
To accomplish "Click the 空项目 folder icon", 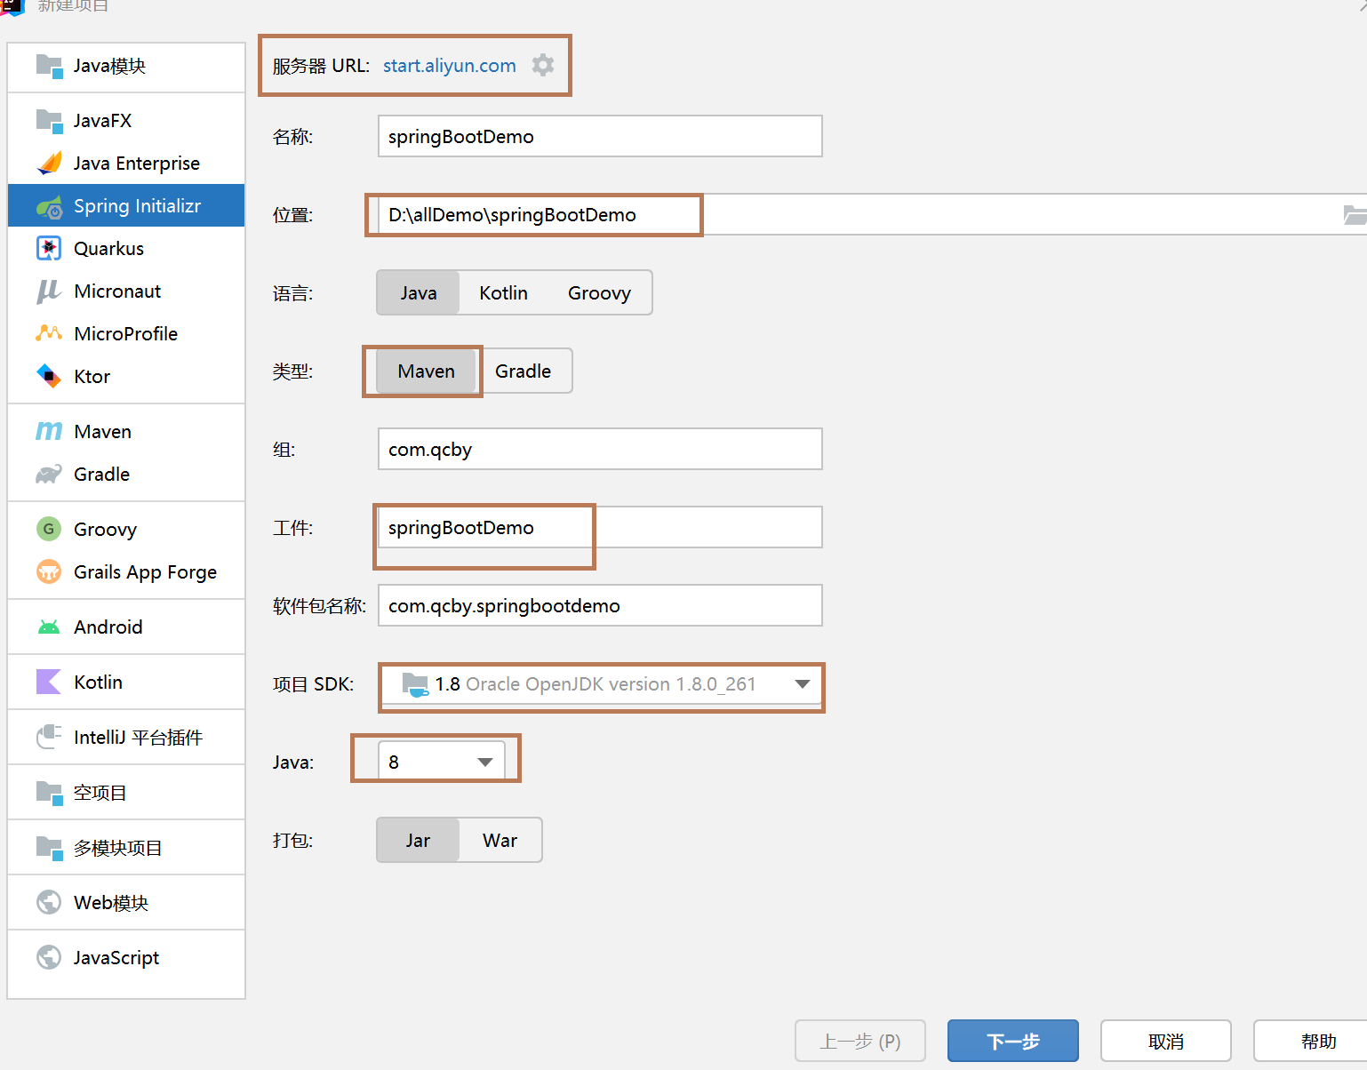I will click(x=49, y=793).
